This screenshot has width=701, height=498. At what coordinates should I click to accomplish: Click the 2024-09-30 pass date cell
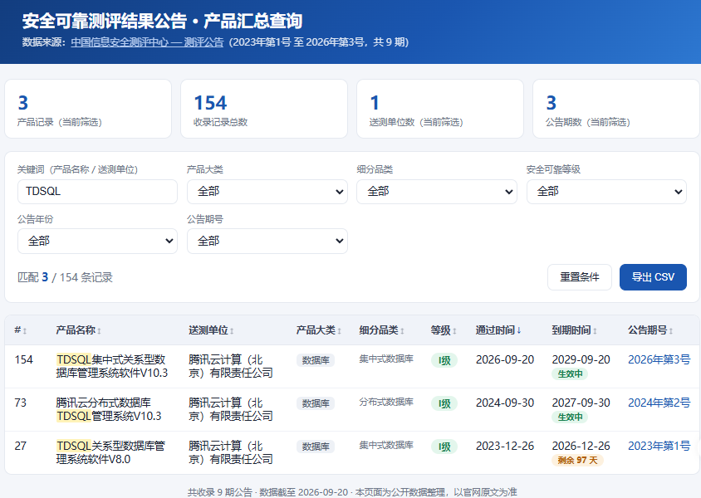coord(505,403)
